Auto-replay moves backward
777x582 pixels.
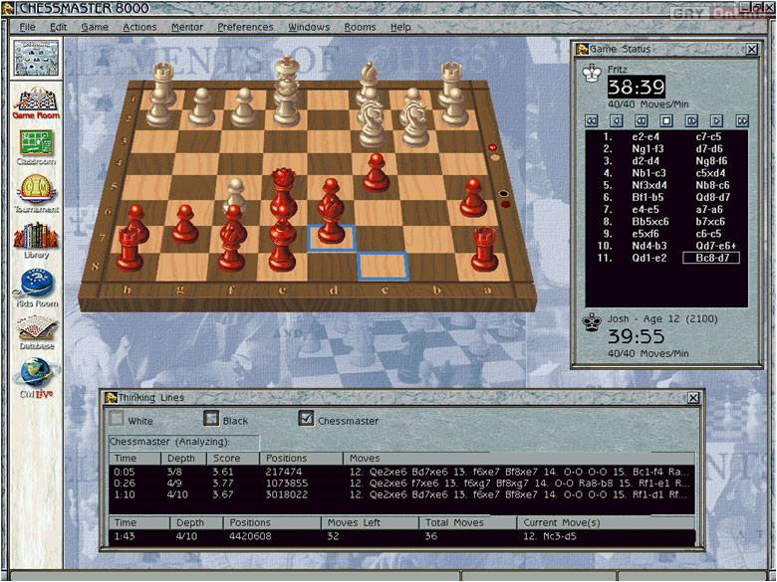(x=642, y=120)
